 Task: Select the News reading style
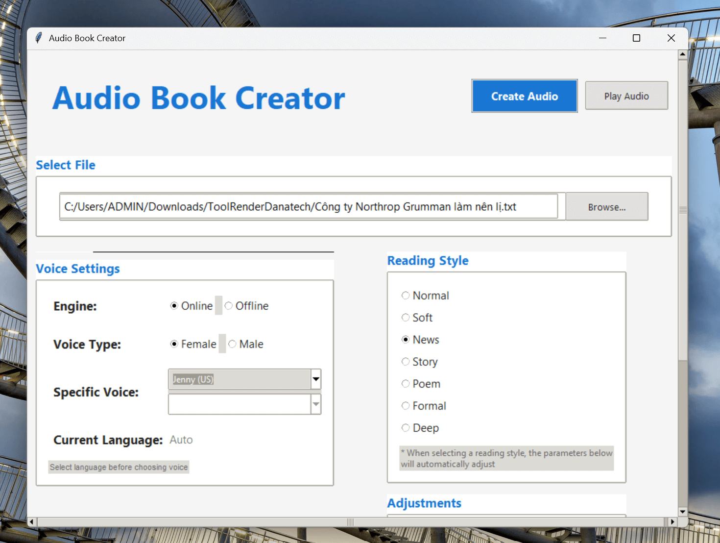pyautogui.click(x=420, y=340)
